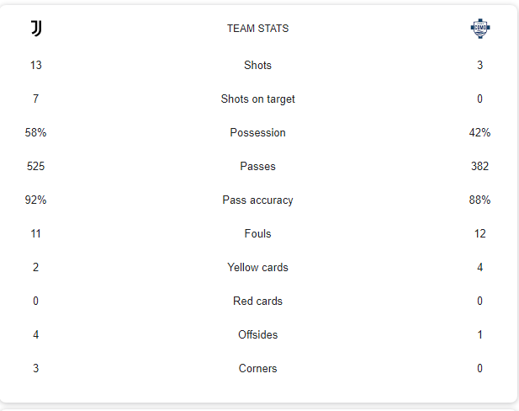Click Juventus possession value 58%

click(35, 132)
